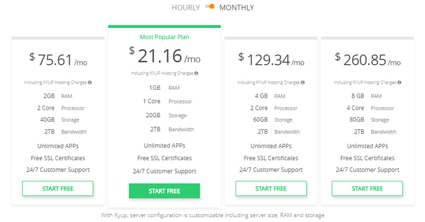
Task: Click Free SSL Certificates in $129.34 plan
Action: 271,158
